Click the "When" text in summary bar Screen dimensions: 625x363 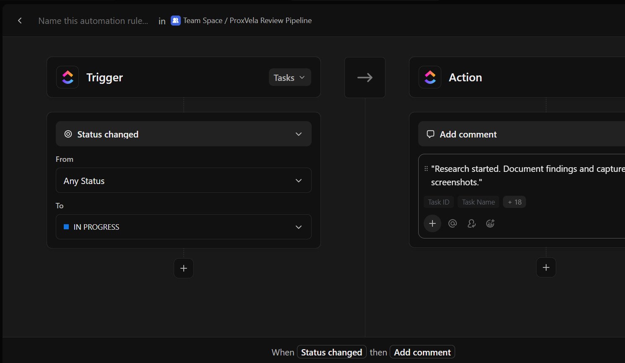(283, 352)
